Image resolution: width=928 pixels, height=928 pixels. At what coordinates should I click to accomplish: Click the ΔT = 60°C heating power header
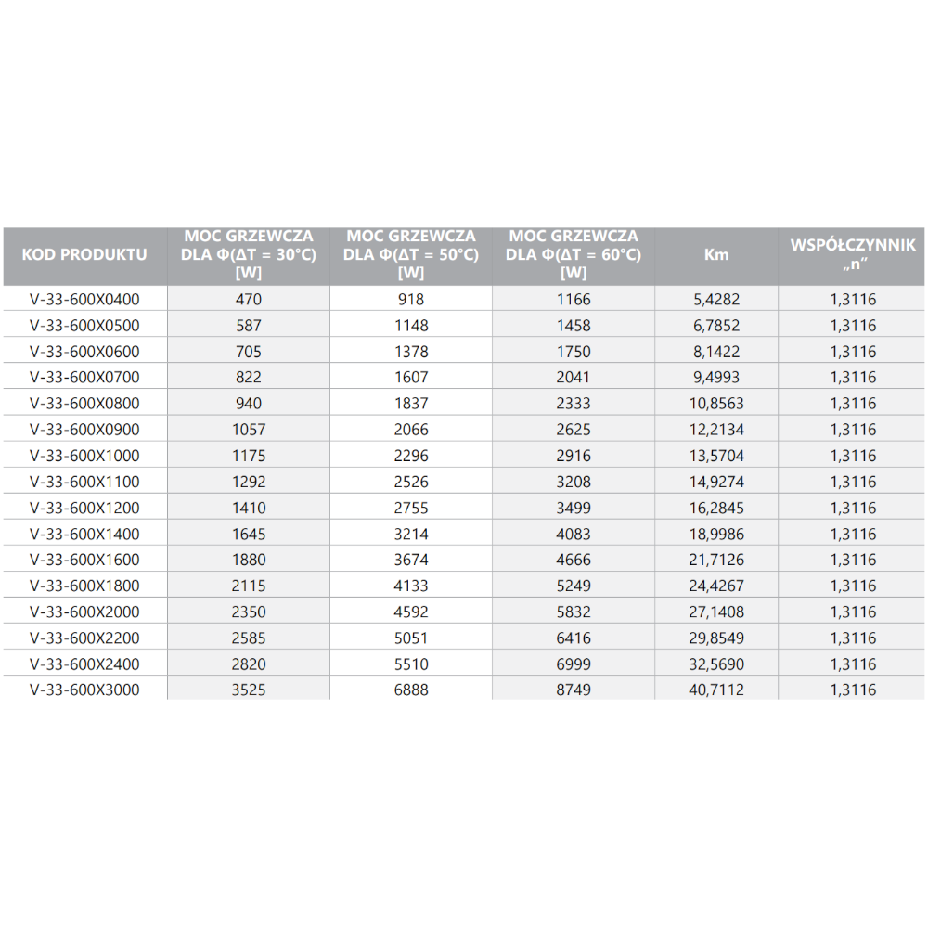click(574, 255)
